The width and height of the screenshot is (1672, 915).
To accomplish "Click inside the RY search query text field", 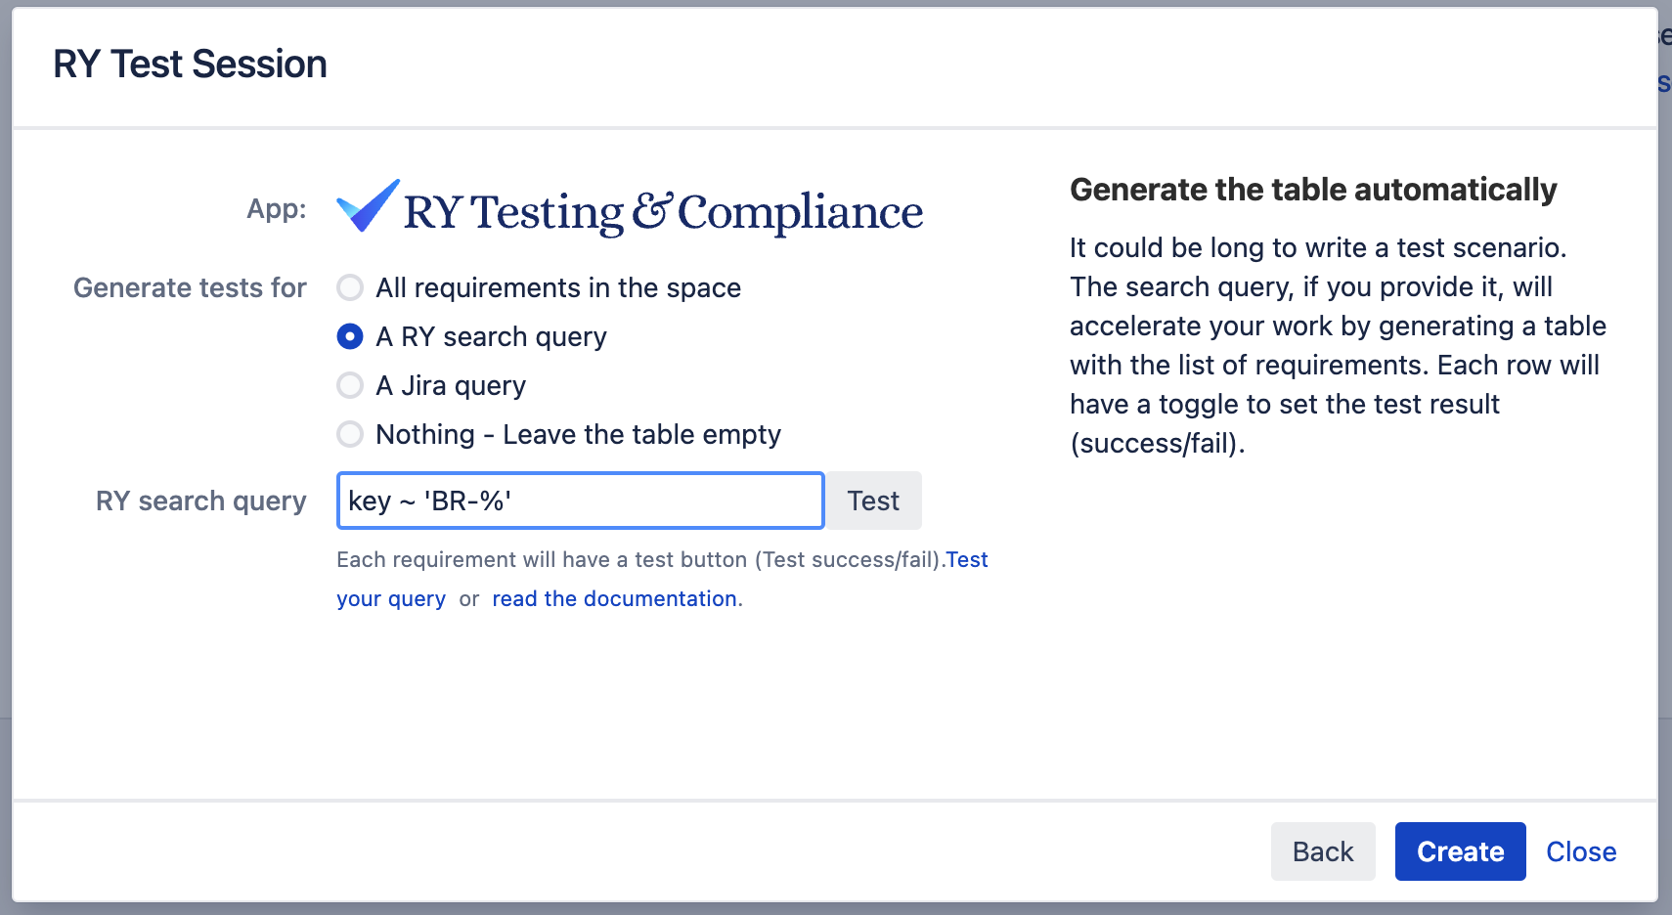I will pyautogui.click(x=580, y=501).
